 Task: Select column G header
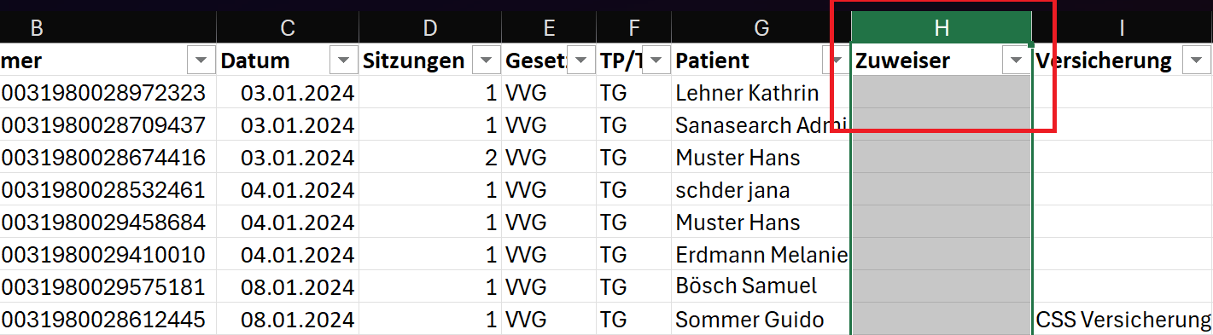(x=761, y=27)
